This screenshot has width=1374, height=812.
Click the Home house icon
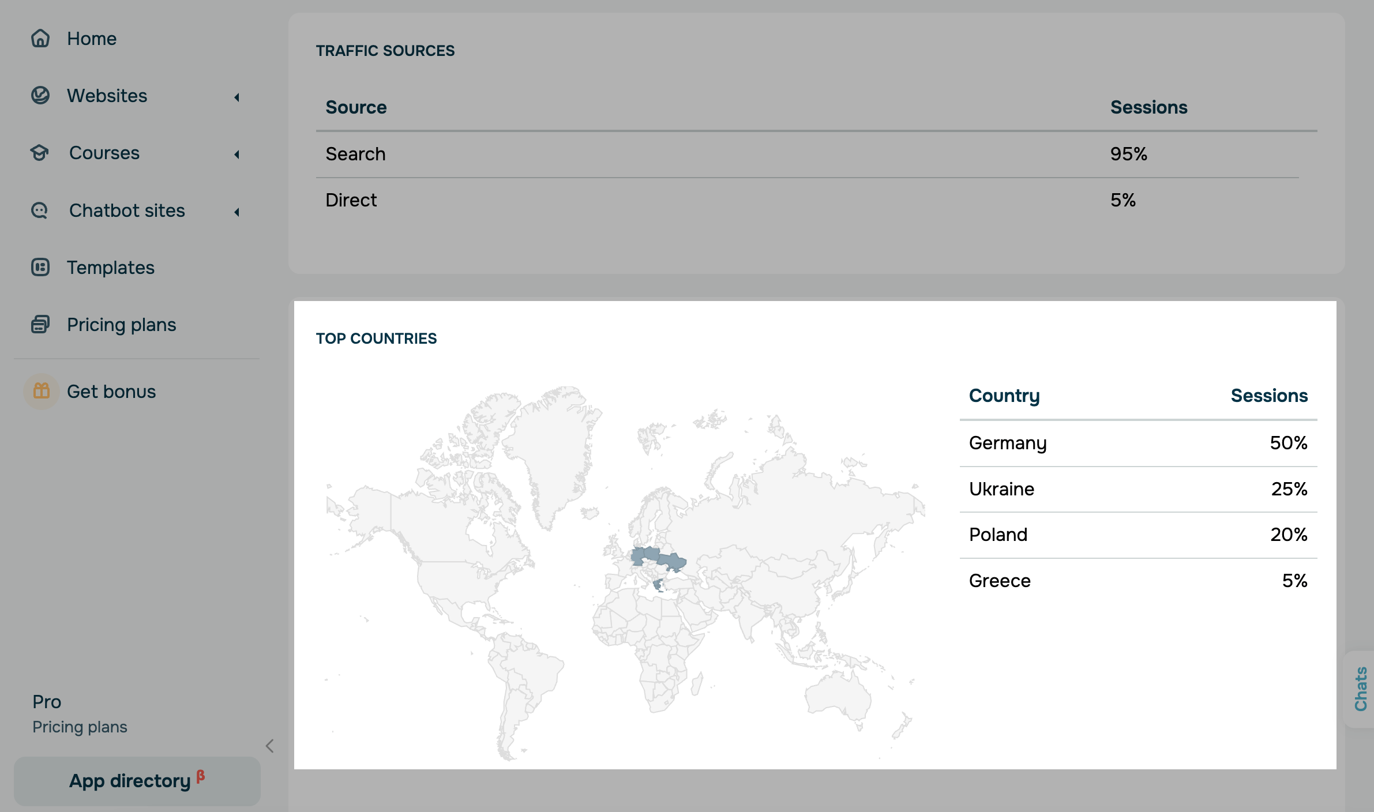point(40,39)
